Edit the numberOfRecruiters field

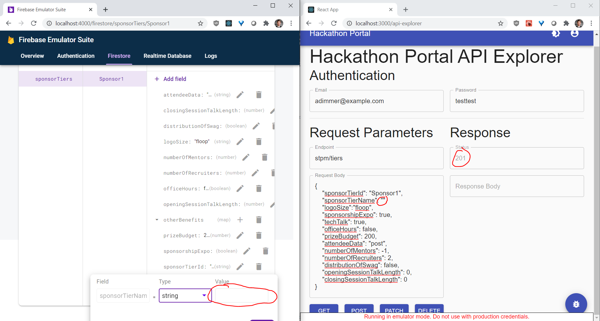point(255,173)
